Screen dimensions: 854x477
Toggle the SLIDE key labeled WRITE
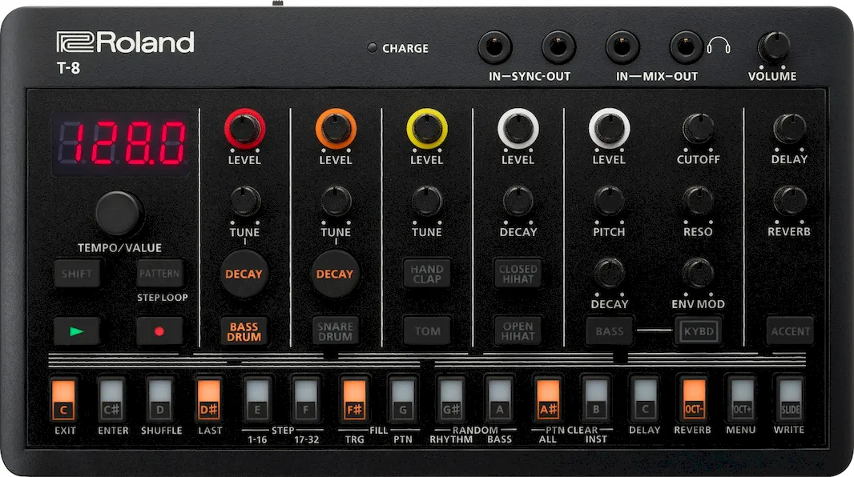coord(790,399)
